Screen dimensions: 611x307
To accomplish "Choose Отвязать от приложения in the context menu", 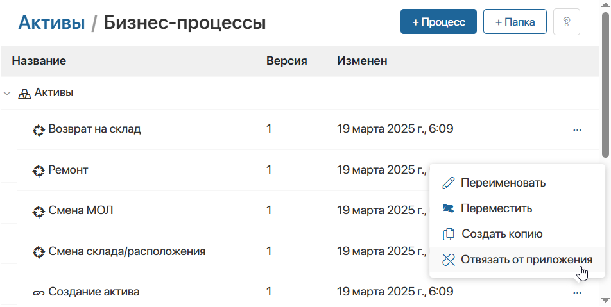I will pyautogui.click(x=517, y=260).
